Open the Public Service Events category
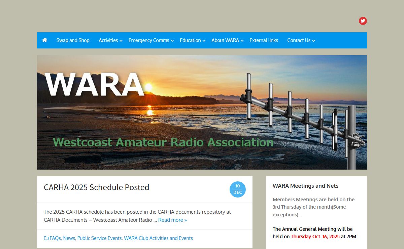The width and height of the screenshot is (404, 249). point(99,238)
